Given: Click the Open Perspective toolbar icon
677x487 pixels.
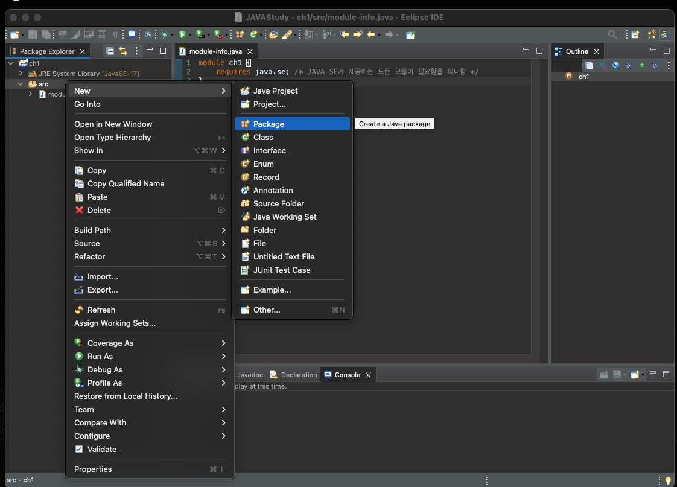Looking at the screenshot, I should click(x=635, y=34).
